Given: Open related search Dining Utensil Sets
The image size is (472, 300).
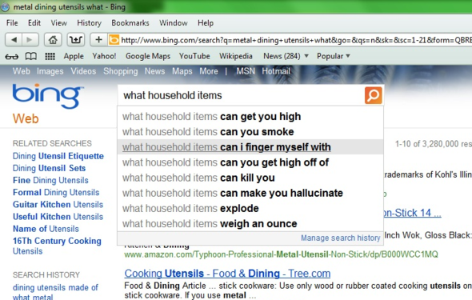Looking at the screenshot, I should [49, 168].
